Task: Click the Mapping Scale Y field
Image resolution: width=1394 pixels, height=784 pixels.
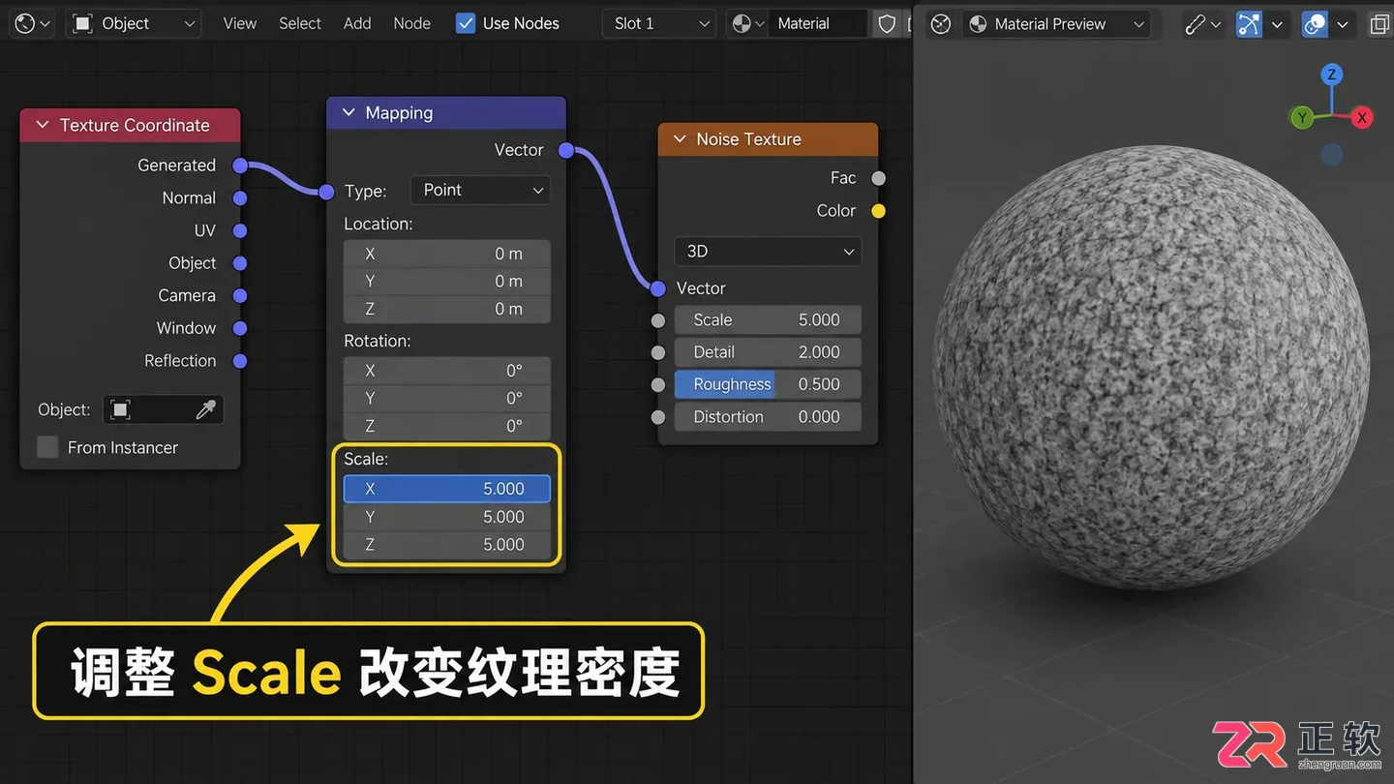Action: pyautogui.click(x=446, y=517)
